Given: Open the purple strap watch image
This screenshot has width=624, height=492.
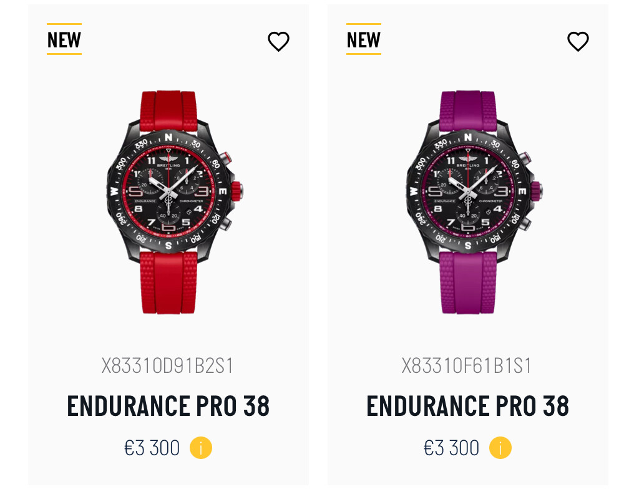Looking at the screenshot, I should pyautogui.click(x=473, y=203).
